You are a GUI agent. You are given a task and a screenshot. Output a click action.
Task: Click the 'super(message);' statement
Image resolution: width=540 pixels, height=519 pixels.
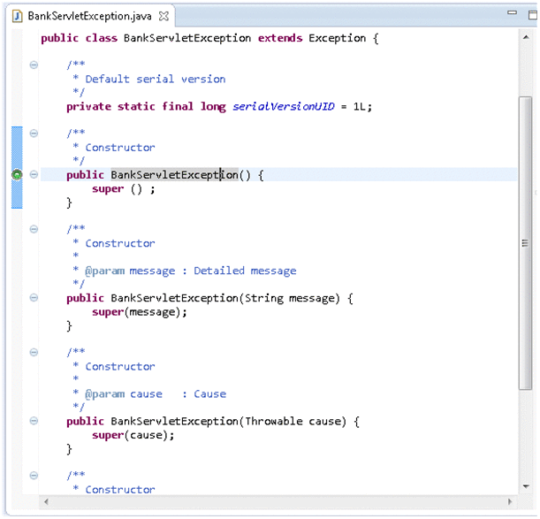pyautogui.click(x=140, y=312)
